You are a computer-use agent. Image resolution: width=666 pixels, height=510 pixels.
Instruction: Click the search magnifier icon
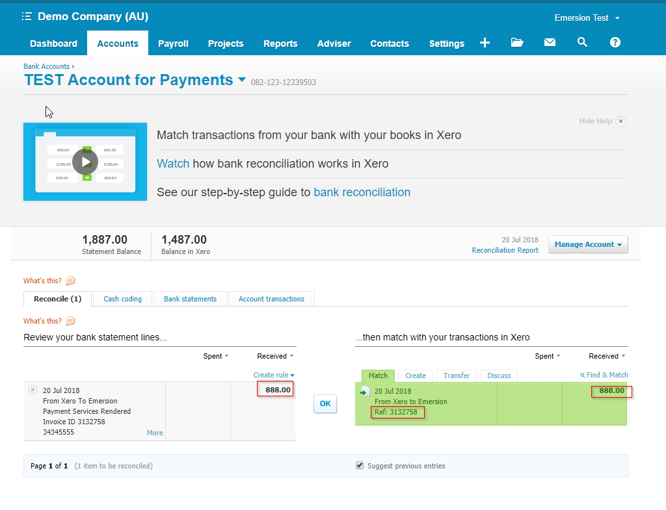582,43
